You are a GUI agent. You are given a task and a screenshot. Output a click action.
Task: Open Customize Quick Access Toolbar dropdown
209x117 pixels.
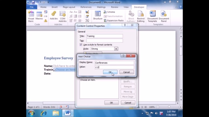(48, 2)
